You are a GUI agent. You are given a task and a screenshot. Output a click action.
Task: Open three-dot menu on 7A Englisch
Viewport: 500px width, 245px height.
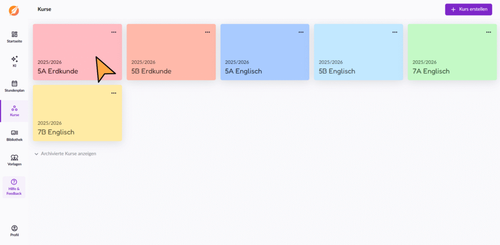pyautogui.click(x=488, y=32)
